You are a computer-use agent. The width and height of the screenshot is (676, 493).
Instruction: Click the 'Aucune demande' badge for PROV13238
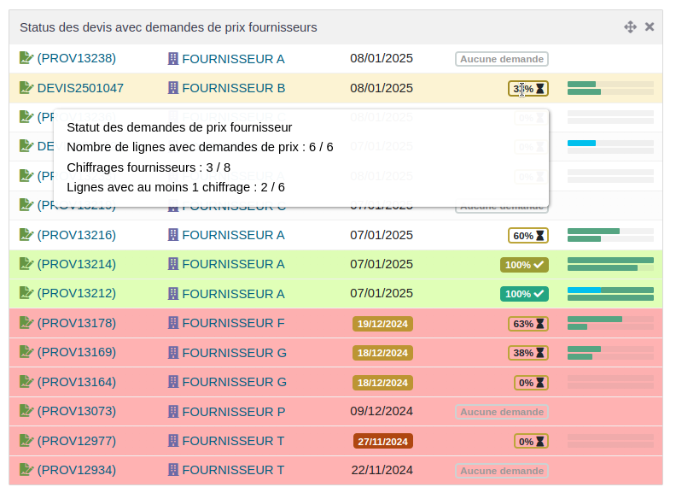pyautogui.click(x=501, y=59)
